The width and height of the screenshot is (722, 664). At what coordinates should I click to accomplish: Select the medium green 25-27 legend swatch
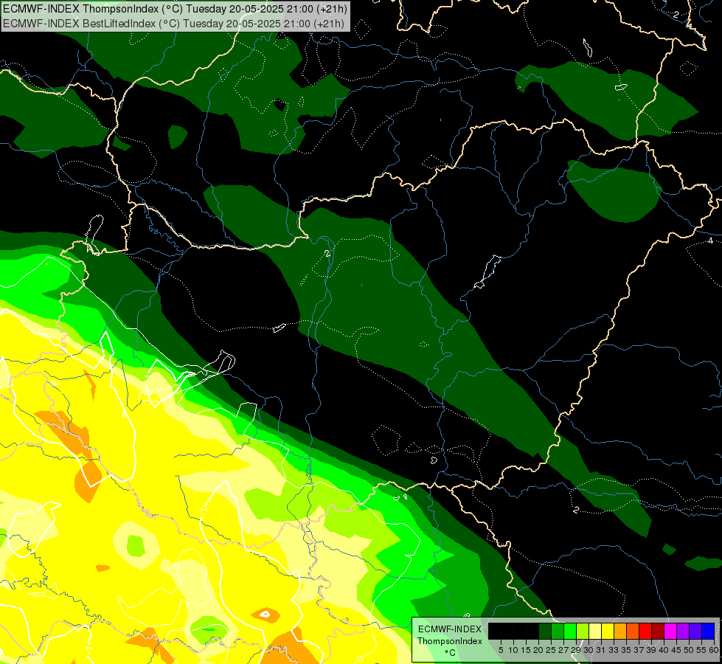pos(558,631)
